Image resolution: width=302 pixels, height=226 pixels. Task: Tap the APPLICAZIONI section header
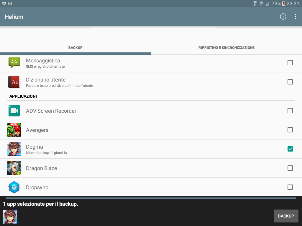[x=23, y=96]
